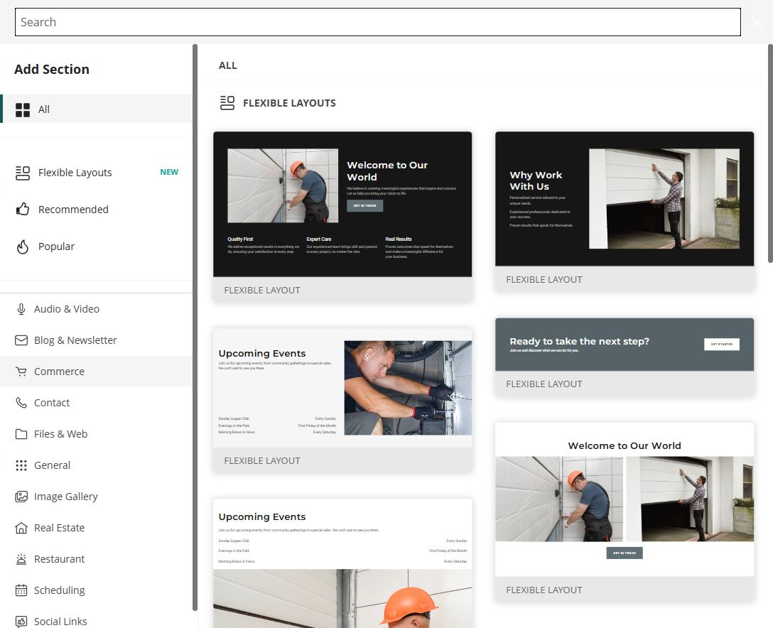
Task: Open the General category
Action: click(96, 465)
